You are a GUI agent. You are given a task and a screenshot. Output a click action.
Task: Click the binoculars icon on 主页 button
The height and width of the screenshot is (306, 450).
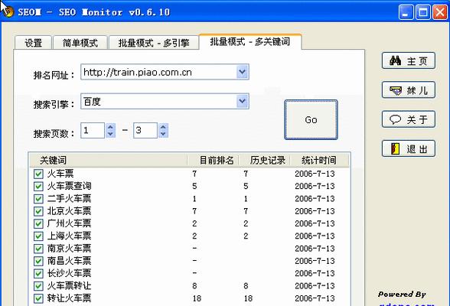point(395,60)
